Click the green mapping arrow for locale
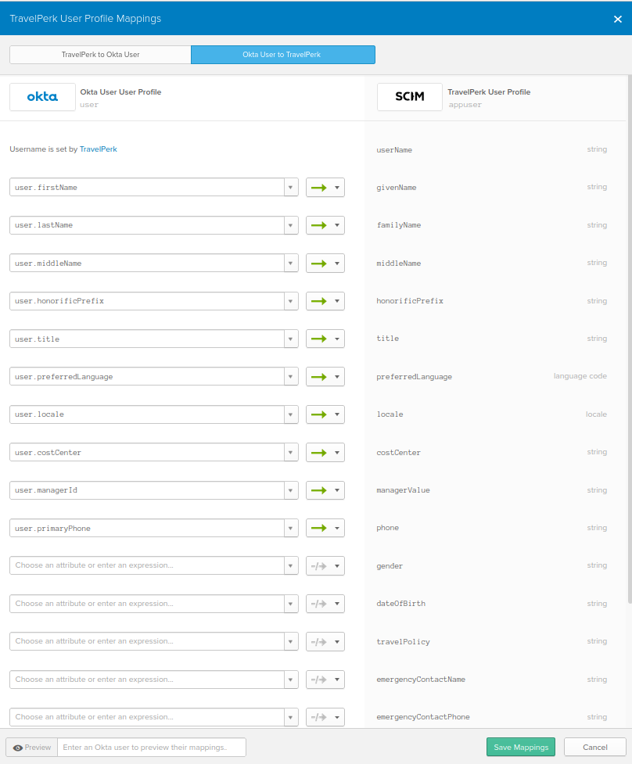This screenshot has height=764, width=632. point(318,414)
